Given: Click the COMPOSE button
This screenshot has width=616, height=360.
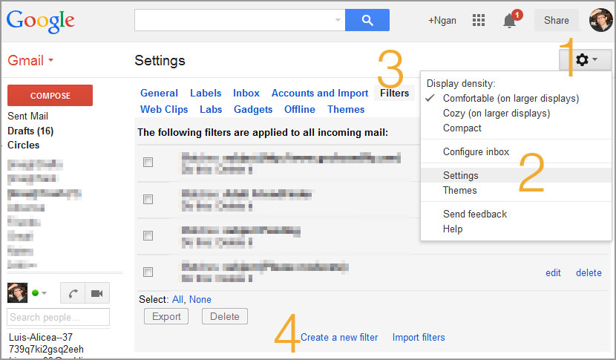Looking at the screenshot, I should [50, 96].
